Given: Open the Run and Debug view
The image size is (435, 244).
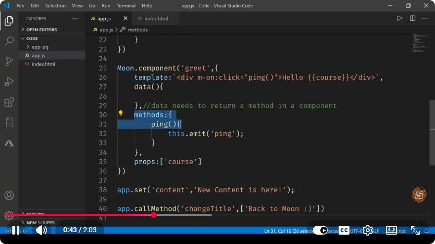Looking at the screenshot, I should 9,82.
